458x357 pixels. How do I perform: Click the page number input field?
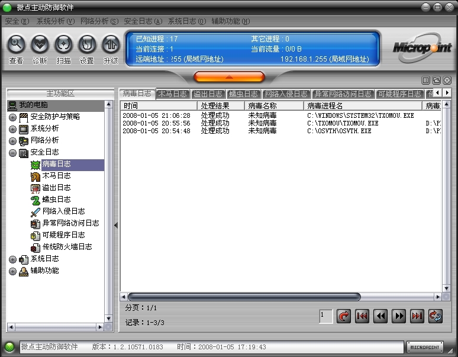coord(326,317)
